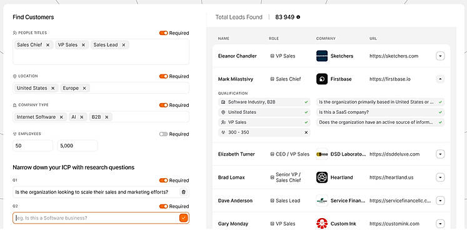Open https://dsddeluxe.com link
467x230 pixels.
(x=394, y=154)
